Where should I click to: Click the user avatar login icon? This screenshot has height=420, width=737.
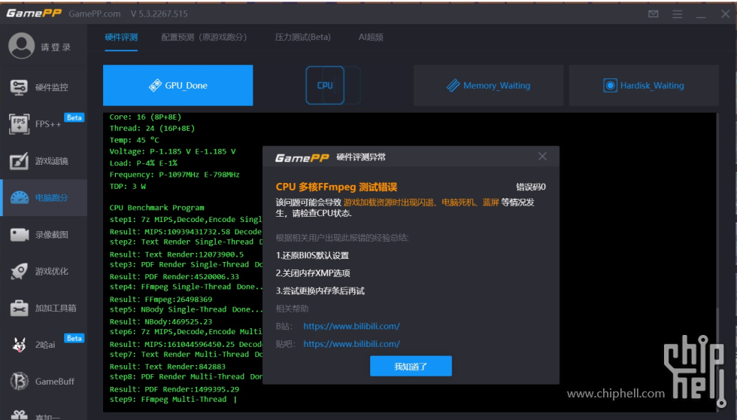(21, 46)
